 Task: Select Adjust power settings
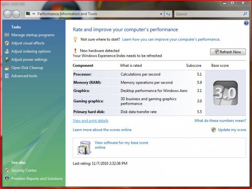coord(29,59)
